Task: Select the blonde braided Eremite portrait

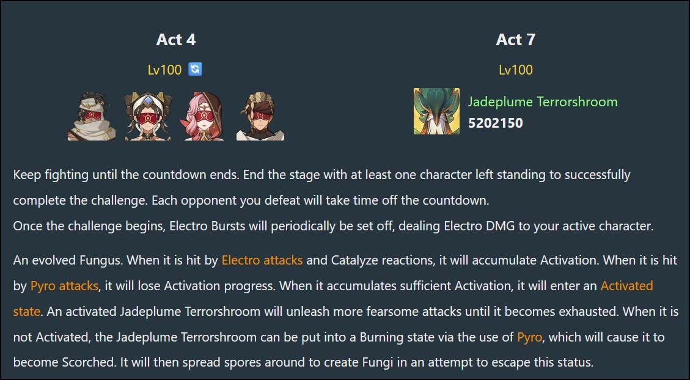Action: tap(260, 115)
